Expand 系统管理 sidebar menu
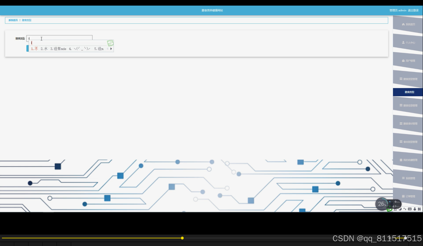Screen dimensions: 423x246 [x=408, y=178]
